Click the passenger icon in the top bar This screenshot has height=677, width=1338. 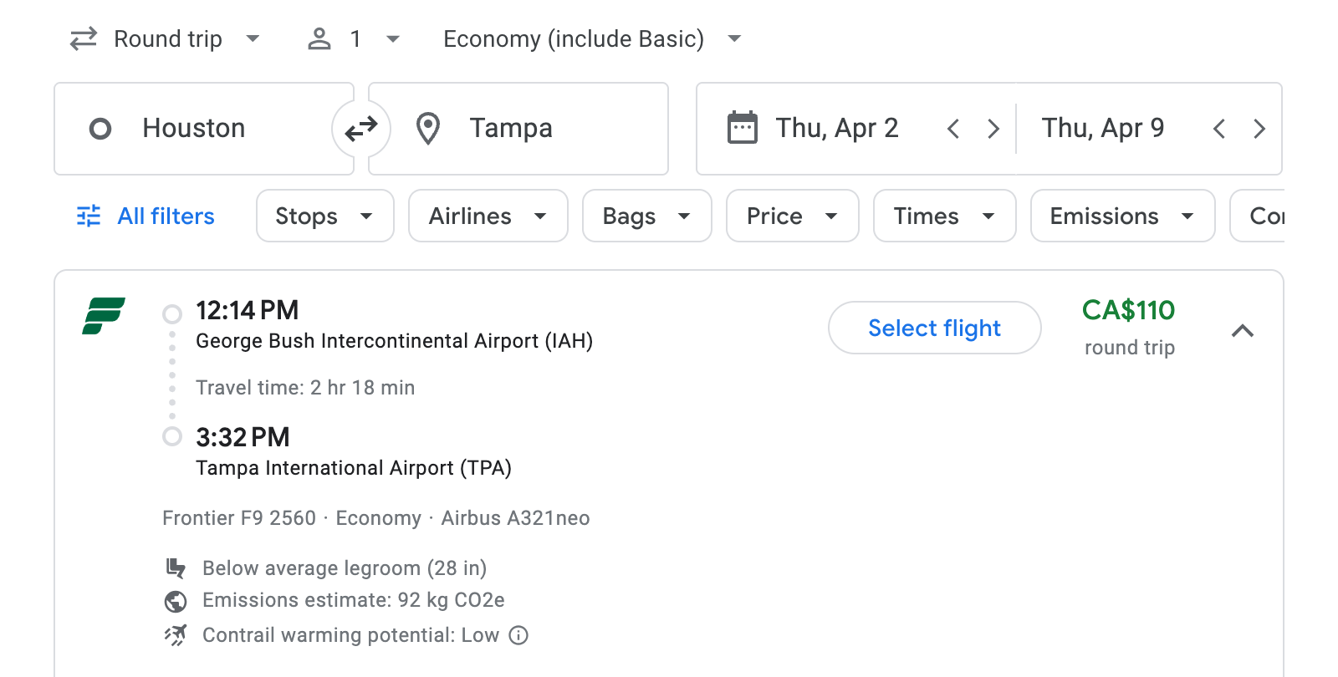[x=319, y=38]
